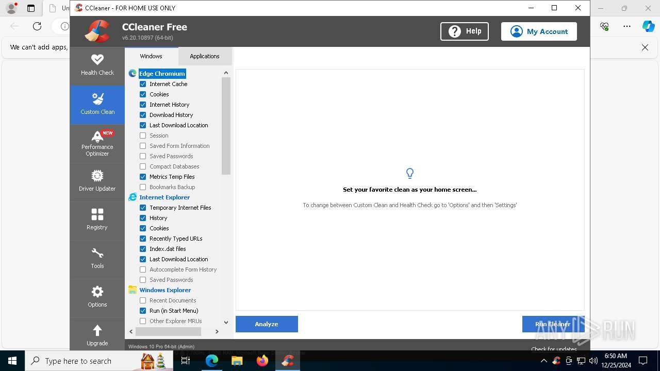The height and width of the screenshot is (371, 660).
Task: Click the volume icon in system tray
Action: point(593,361)
